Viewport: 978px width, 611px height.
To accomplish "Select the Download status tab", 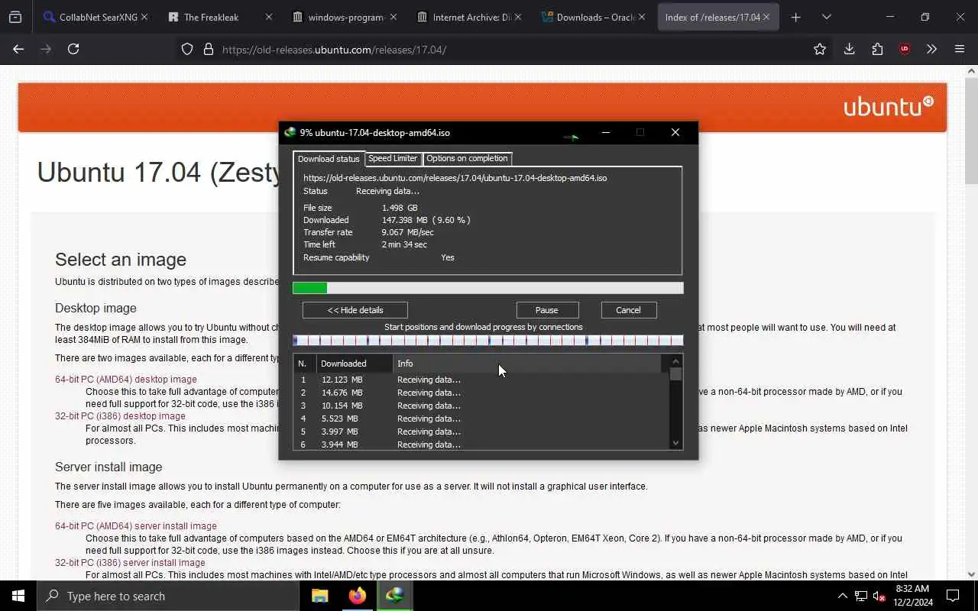I will pyautogui.click(x=329, y=159).
